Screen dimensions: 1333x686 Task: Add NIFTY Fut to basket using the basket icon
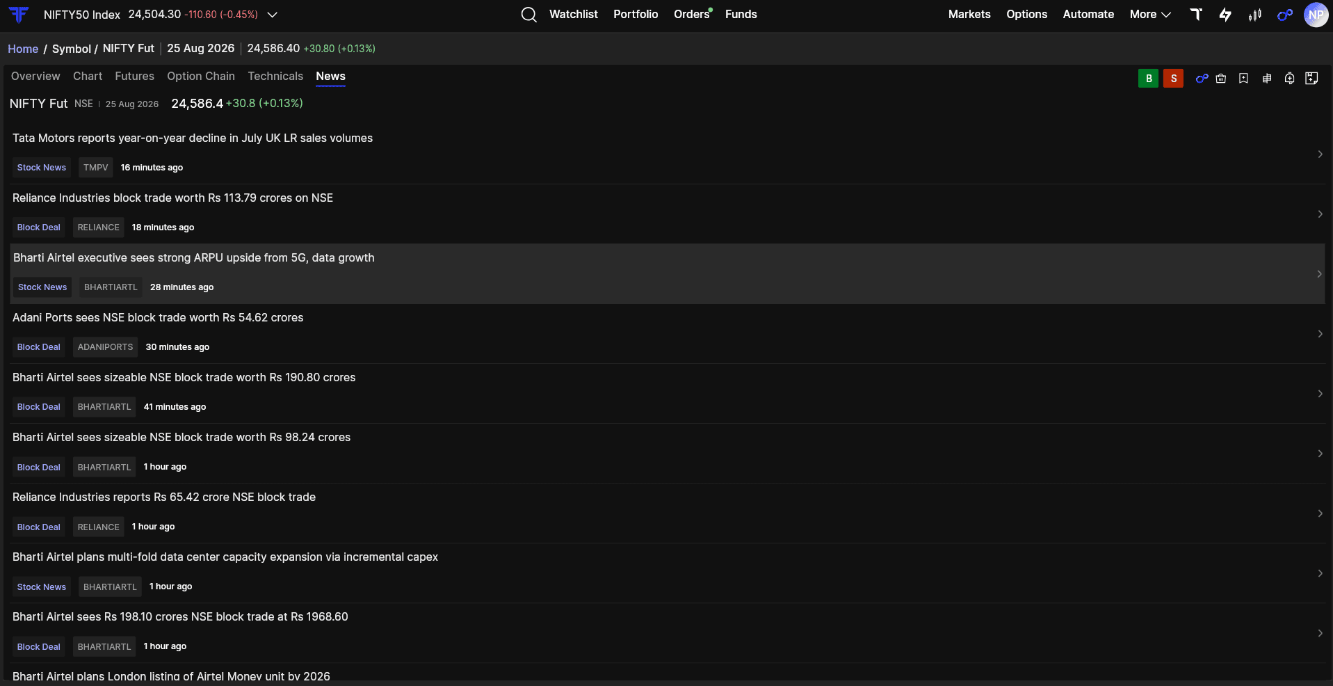point(1221,79)
